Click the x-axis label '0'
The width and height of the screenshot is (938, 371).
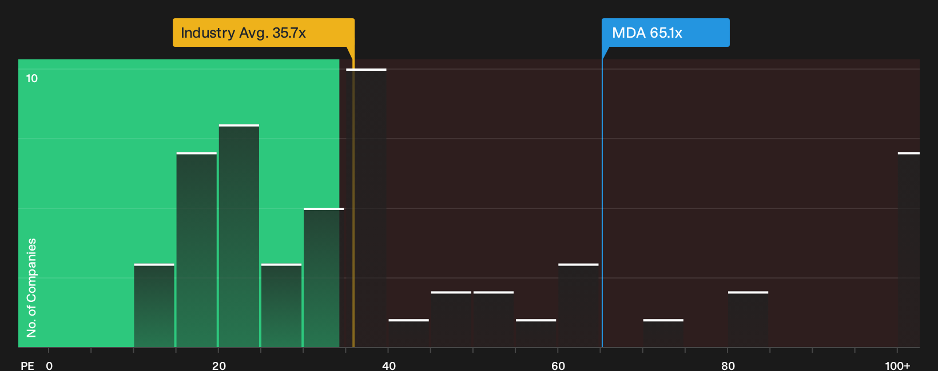(x=49, y=365)
